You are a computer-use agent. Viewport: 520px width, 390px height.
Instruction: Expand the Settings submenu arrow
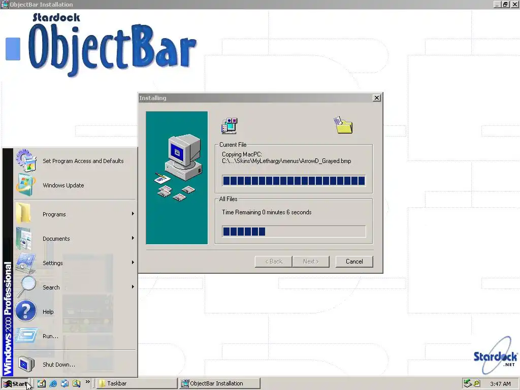pyautogui.click(x=133, y=263)
